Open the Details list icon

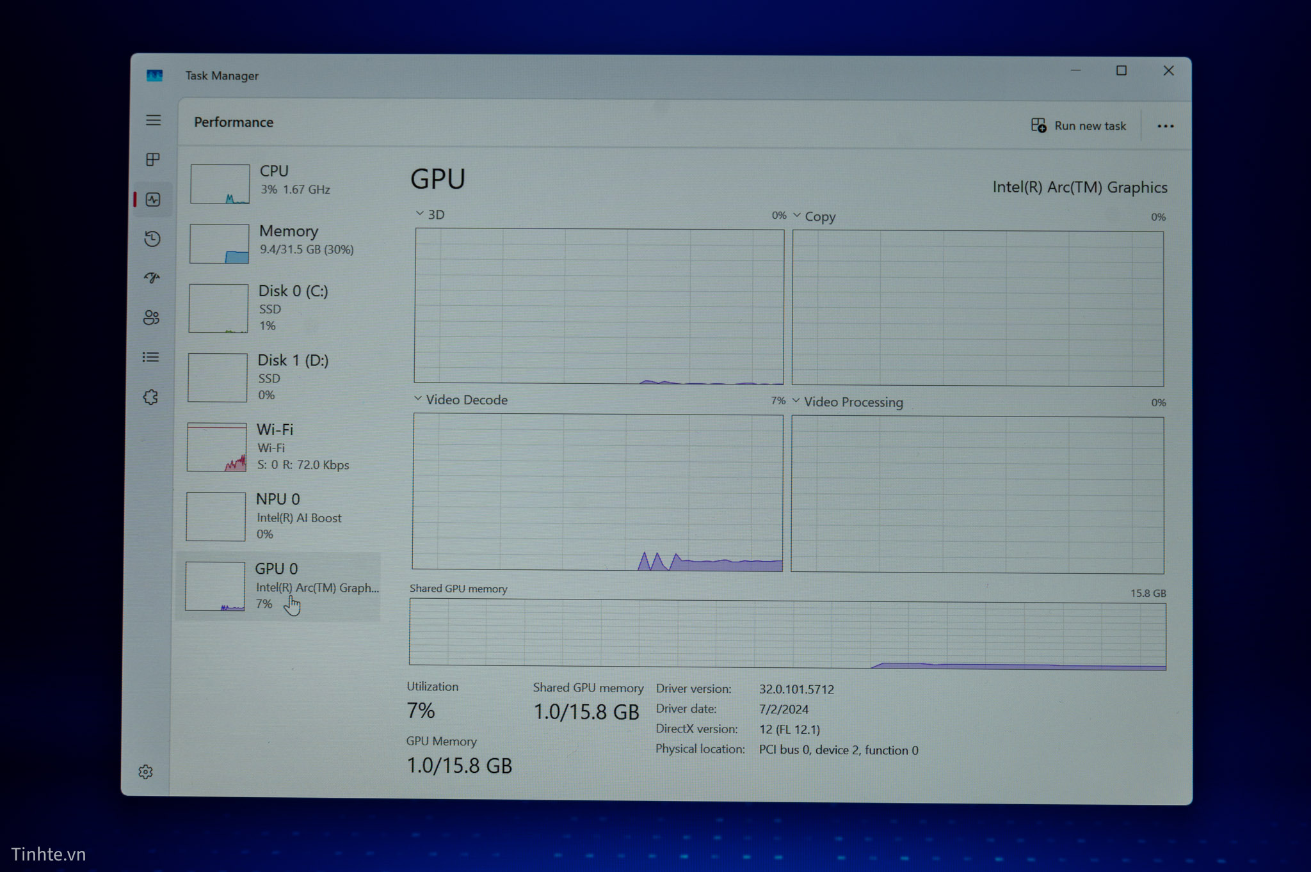(x=150, y=357)
